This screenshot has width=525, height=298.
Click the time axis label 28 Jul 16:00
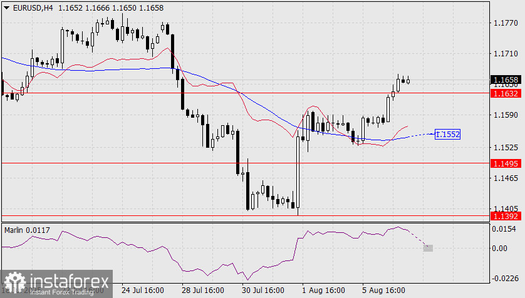click(x=203, y=290)
